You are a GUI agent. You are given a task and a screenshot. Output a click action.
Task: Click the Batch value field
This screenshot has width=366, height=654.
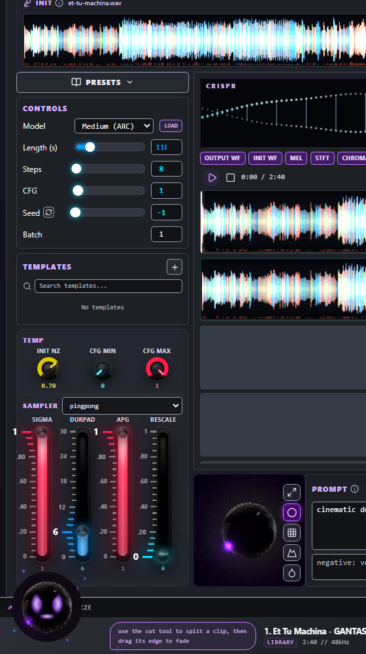click(x=166, y=234)
